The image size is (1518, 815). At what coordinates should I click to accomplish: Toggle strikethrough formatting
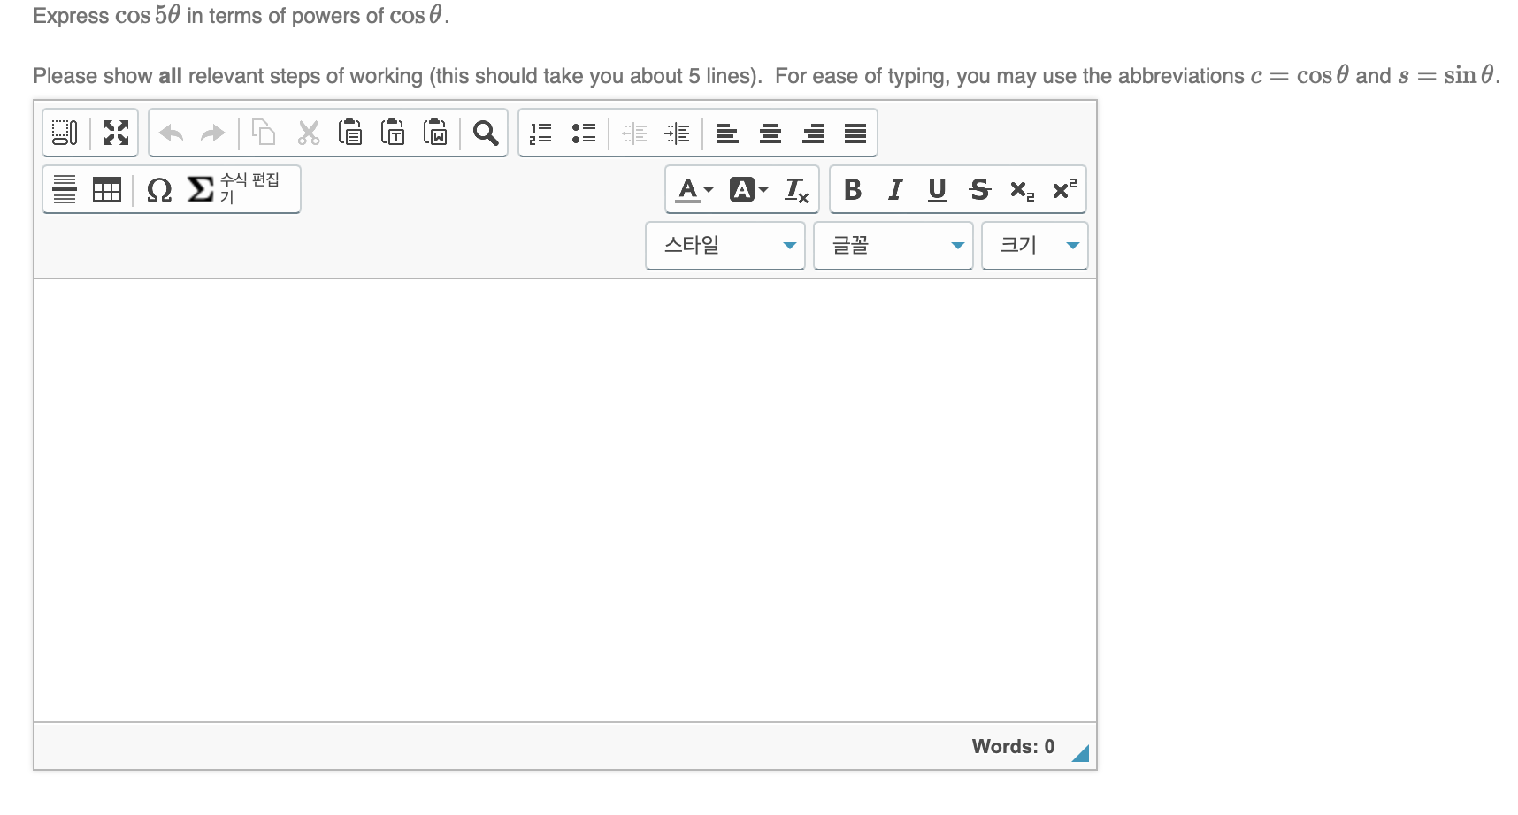tap(980, 189)
